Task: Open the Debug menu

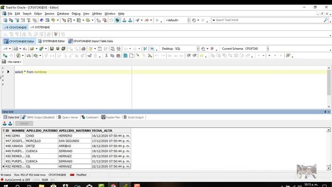Action: coord(76,14)
